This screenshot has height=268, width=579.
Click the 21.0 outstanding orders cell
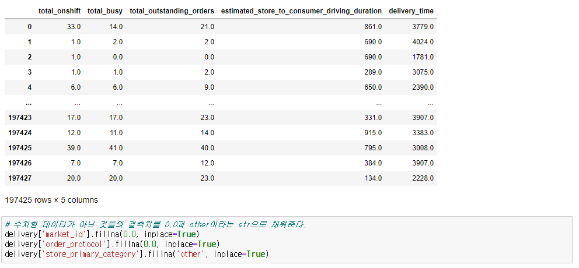pos(207,27)
